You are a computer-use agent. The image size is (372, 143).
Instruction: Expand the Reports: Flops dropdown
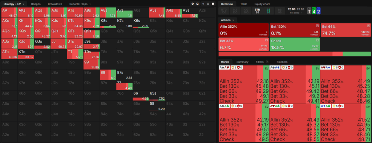click(x=80, y=4)
